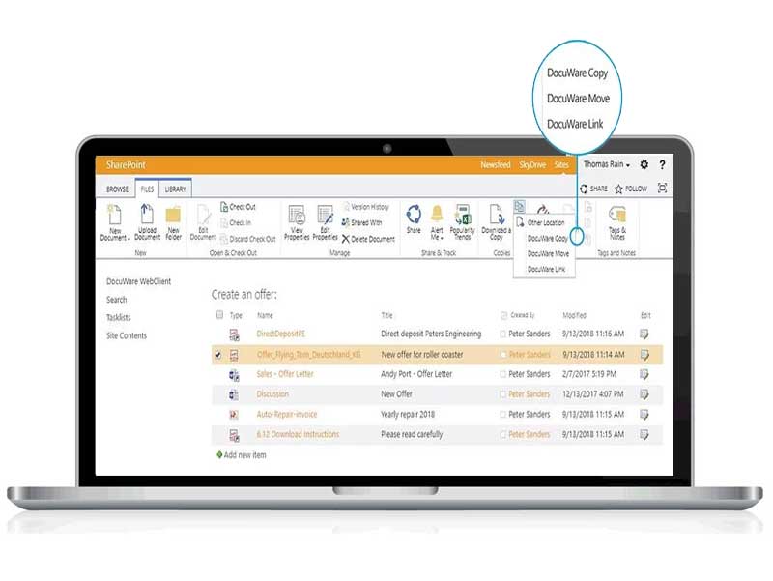
Task: Click Discard Check Out in the ribbon
Action: tap(248, 239)
